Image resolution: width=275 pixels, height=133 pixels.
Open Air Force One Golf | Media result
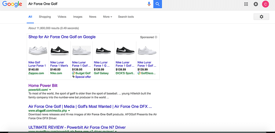pos(90,106)
